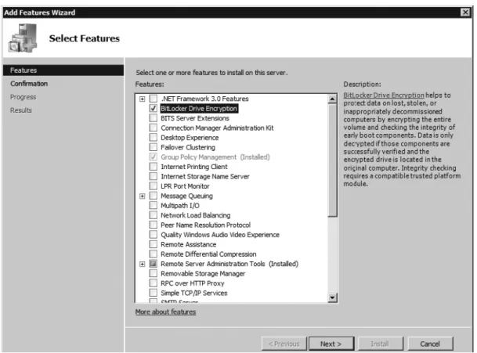Image resolution: width=477 pixels, height=353 pixels.
Task: Cancel the wizard
Action: 430,344
